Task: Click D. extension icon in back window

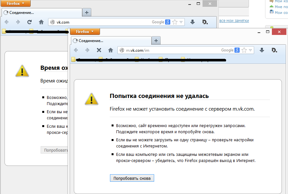Action: click(x=205, y=22)
